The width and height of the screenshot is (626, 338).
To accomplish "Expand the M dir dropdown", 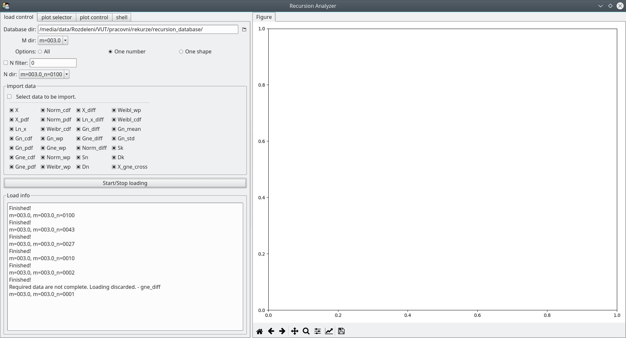I will (x=65, y=40).
